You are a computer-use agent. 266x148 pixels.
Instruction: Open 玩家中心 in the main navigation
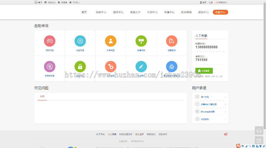(x=101, y=12)
